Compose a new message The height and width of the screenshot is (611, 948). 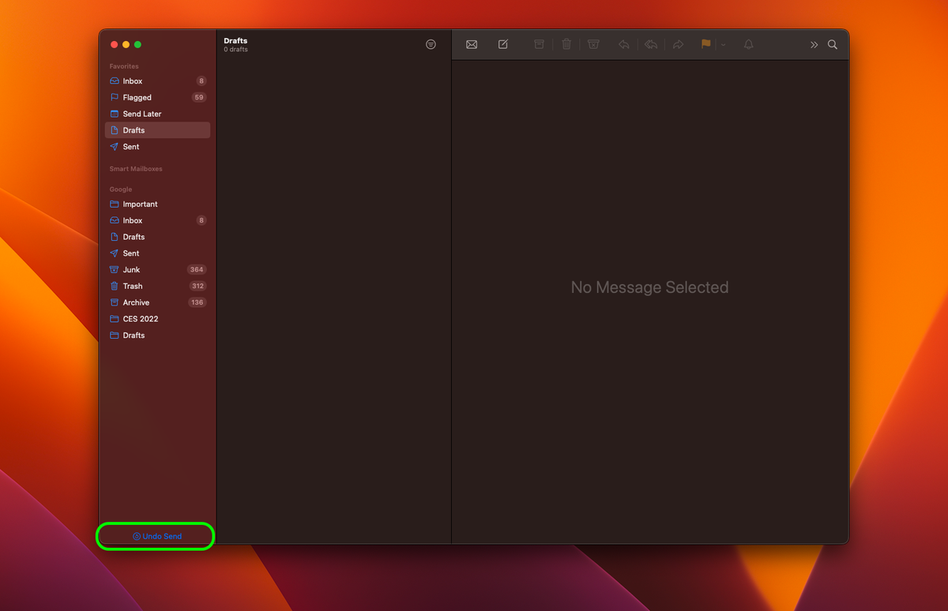tap(503, 44)
